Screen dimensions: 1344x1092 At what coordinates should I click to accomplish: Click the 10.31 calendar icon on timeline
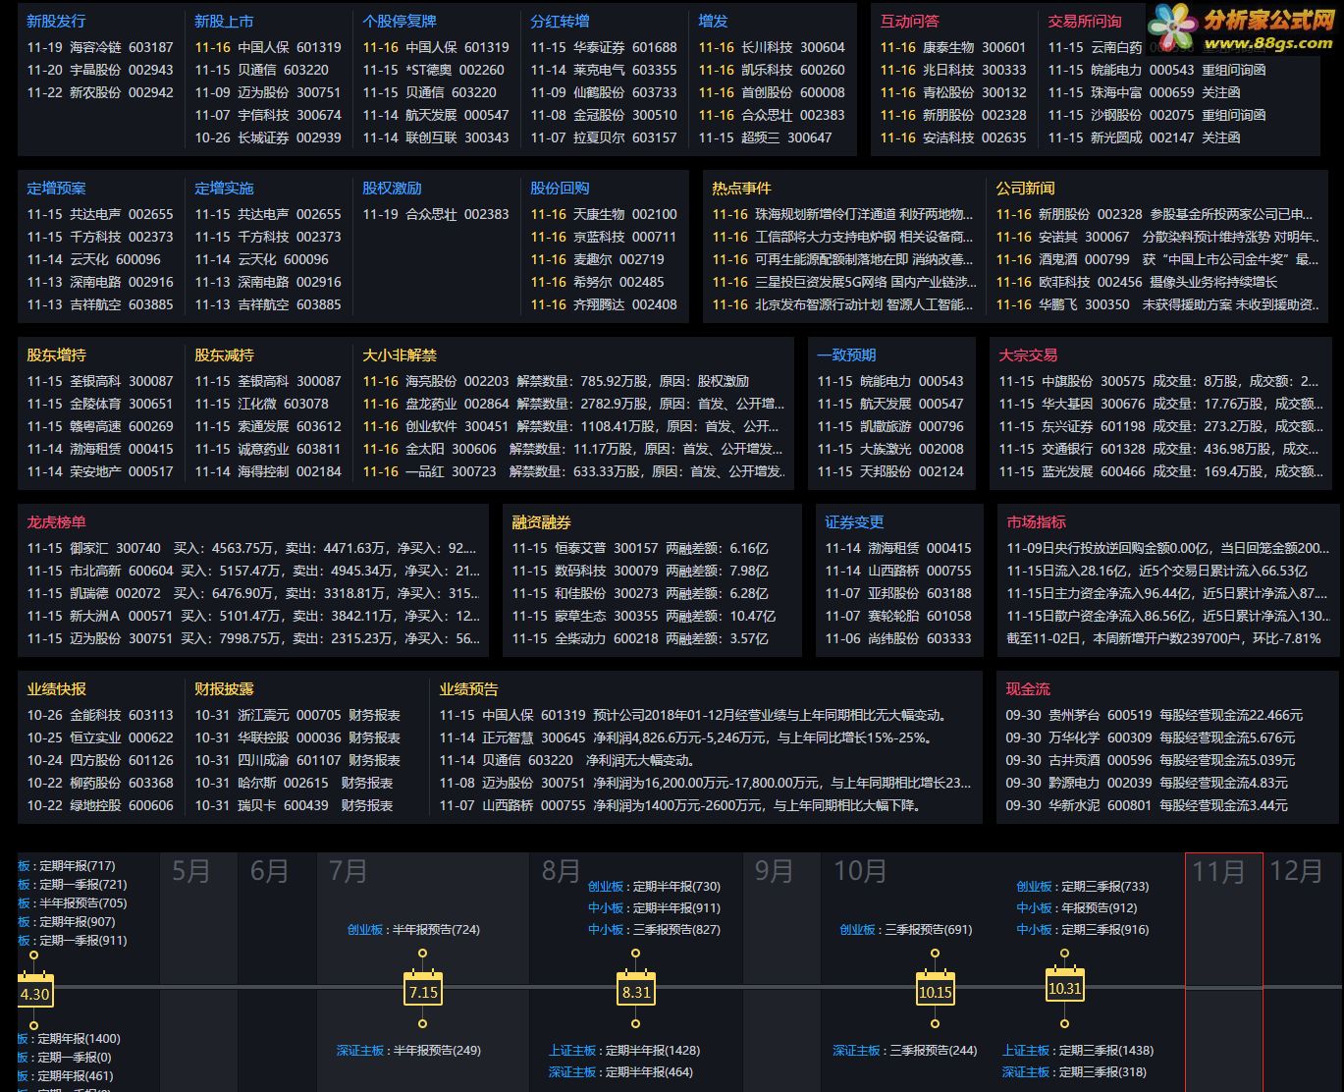click(x=1064, y=987)
